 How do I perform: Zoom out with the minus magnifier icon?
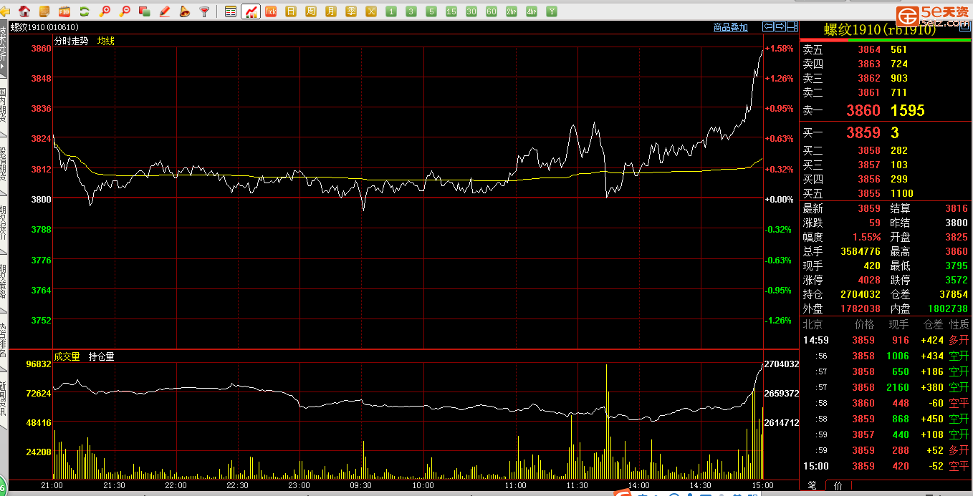tap(125, 11)
